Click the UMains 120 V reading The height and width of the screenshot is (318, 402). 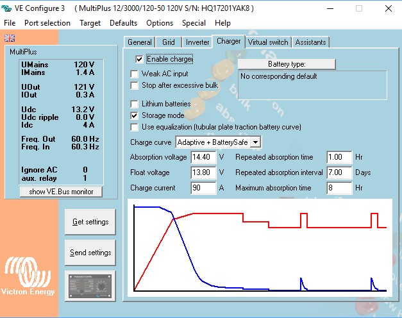58,65
